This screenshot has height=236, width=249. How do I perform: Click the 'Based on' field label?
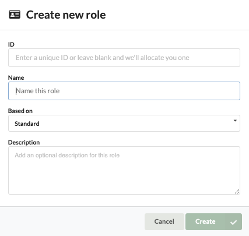[20, 111]
